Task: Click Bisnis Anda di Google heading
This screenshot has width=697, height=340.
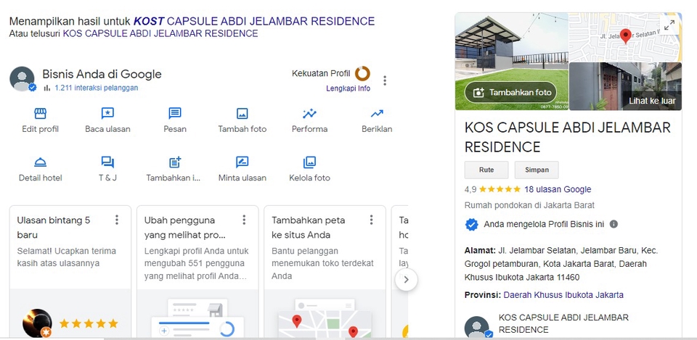Action: pos(102,74)
